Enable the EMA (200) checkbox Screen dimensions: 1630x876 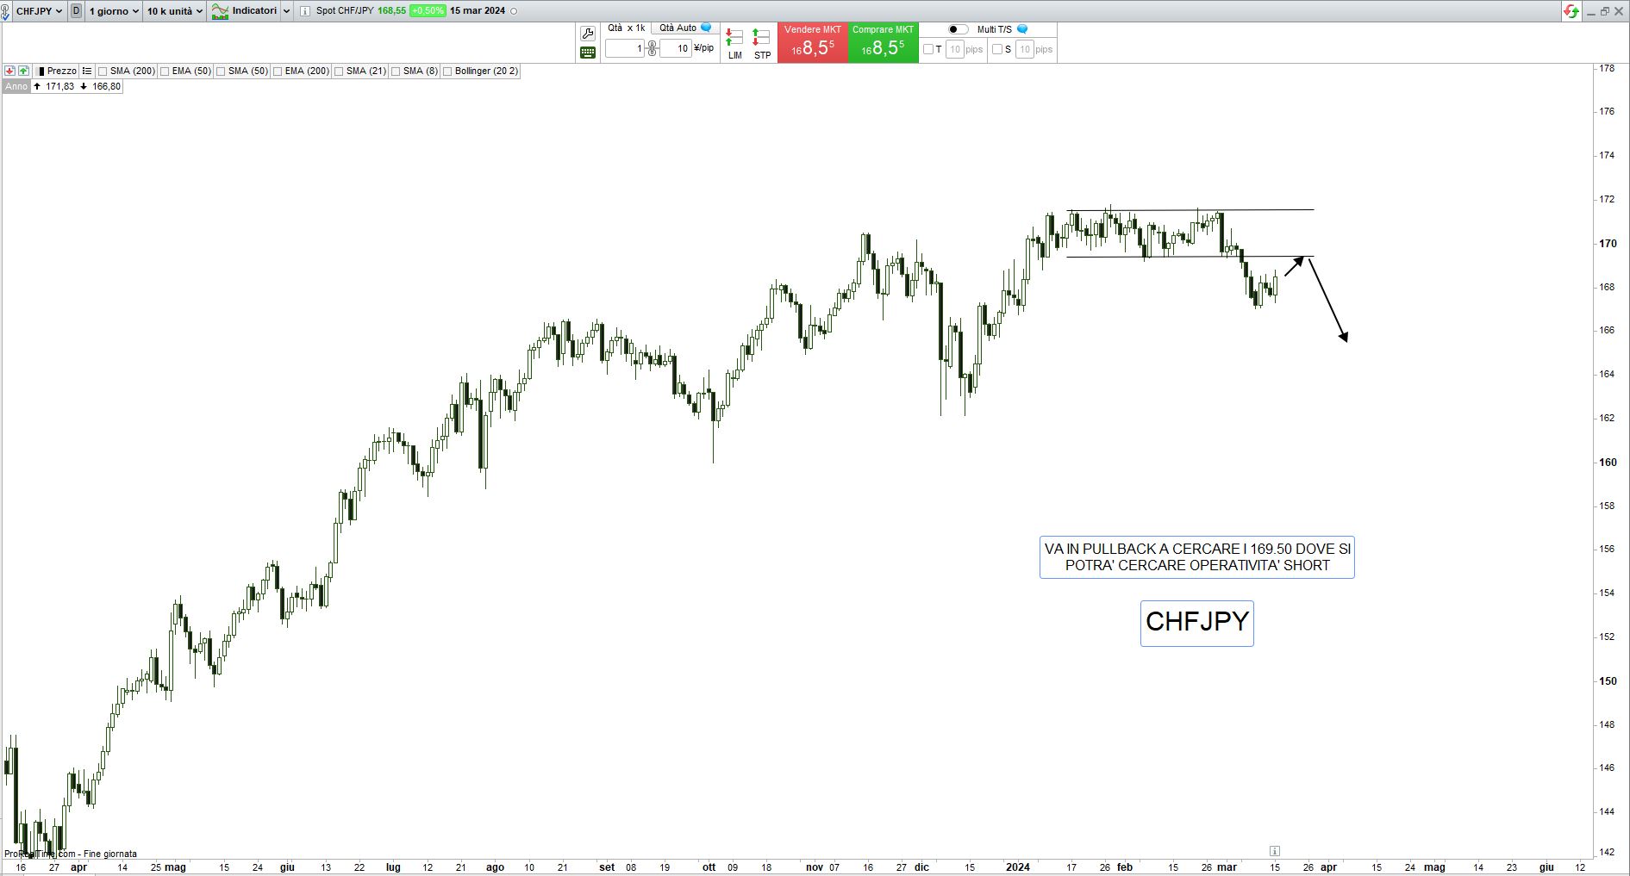click(278, 71)
